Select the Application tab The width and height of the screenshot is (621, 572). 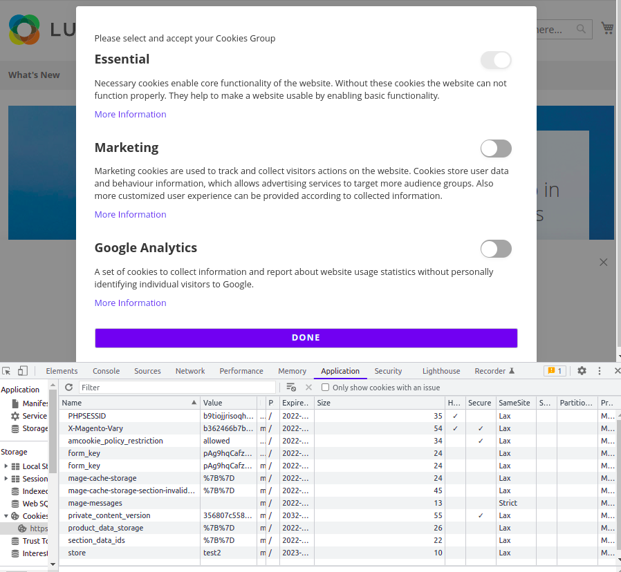(340, 371)
